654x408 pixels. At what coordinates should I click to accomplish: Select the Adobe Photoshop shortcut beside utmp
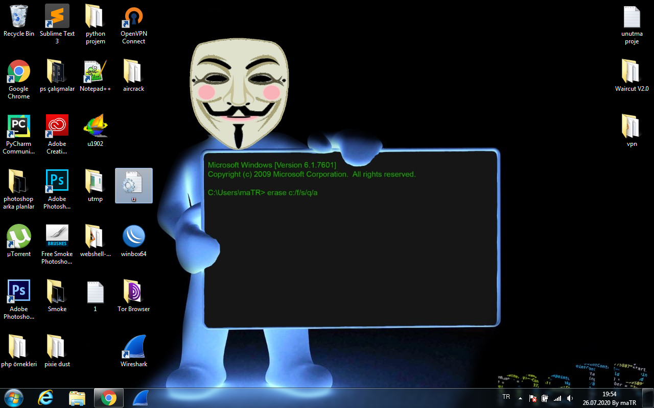(x=57, y=189)
